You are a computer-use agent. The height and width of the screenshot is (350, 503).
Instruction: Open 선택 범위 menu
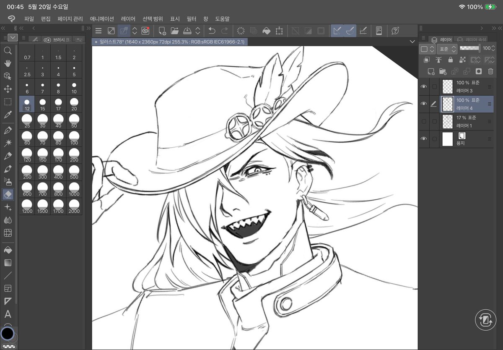click(x=153, y=19)
